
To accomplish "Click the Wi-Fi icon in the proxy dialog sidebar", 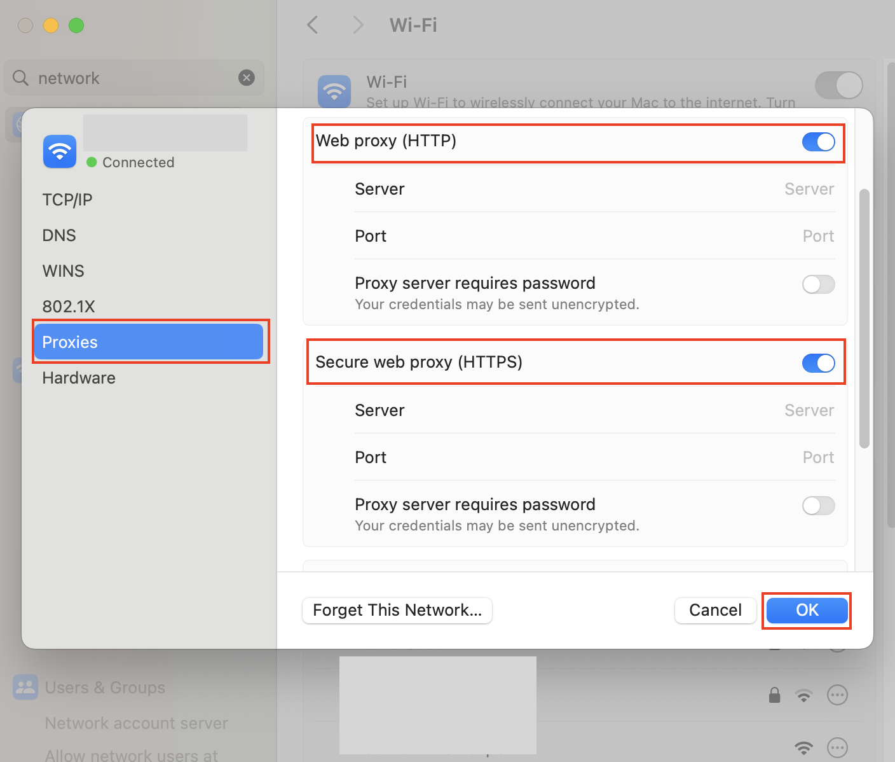I will [x=59, y=151].
